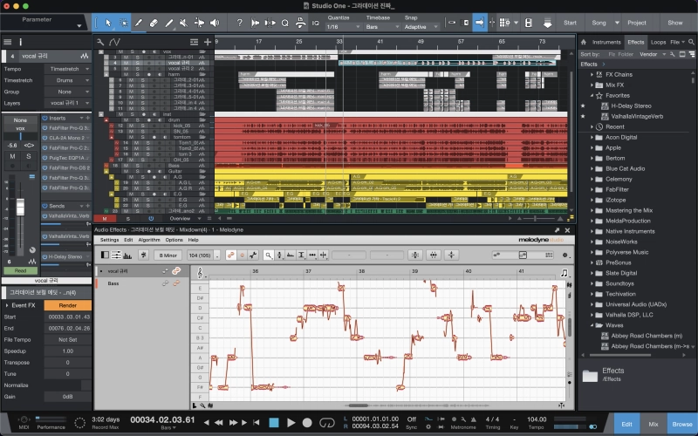Image resolution: width=698 pixels, height=436 pixels.
Task: Open the Algorithm menu in Melodyne
Action: click(149, 240)
